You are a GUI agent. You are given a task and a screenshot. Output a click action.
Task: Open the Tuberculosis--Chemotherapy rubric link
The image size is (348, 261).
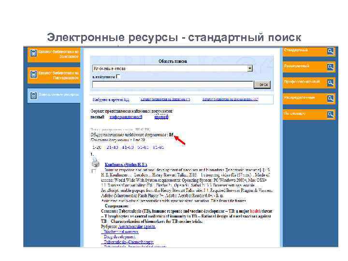[129, 242]
